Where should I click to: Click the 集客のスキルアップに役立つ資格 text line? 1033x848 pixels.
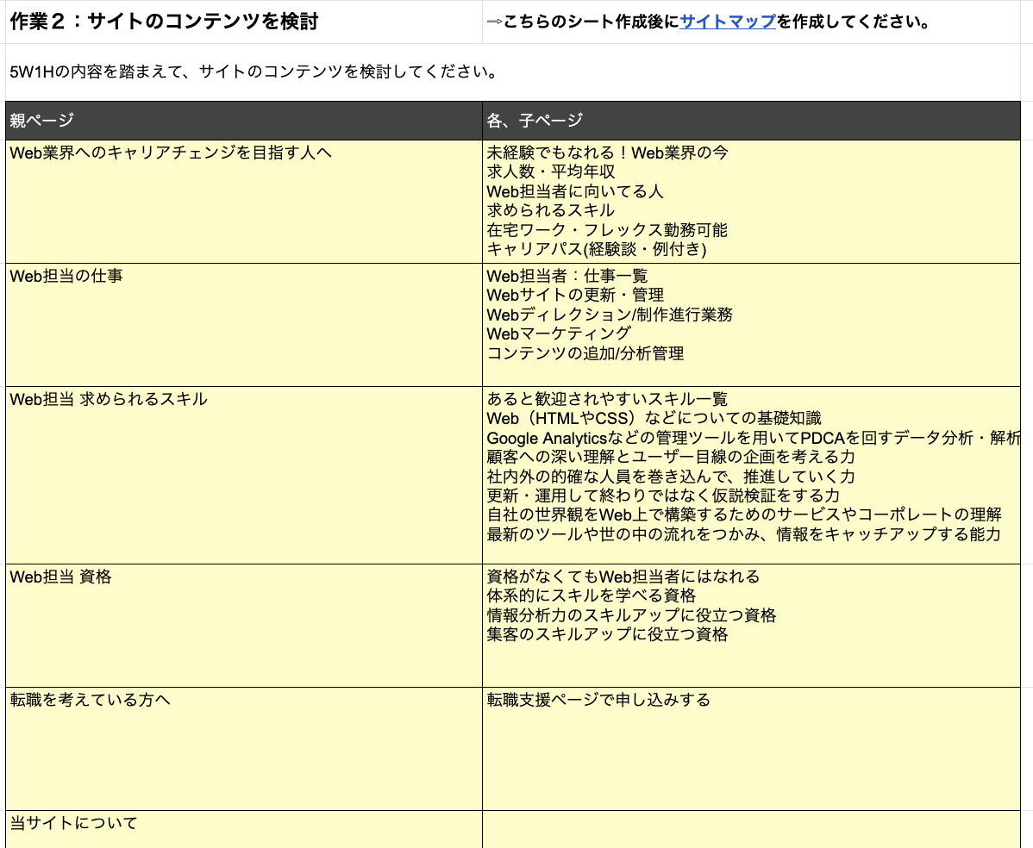point(607,635)
